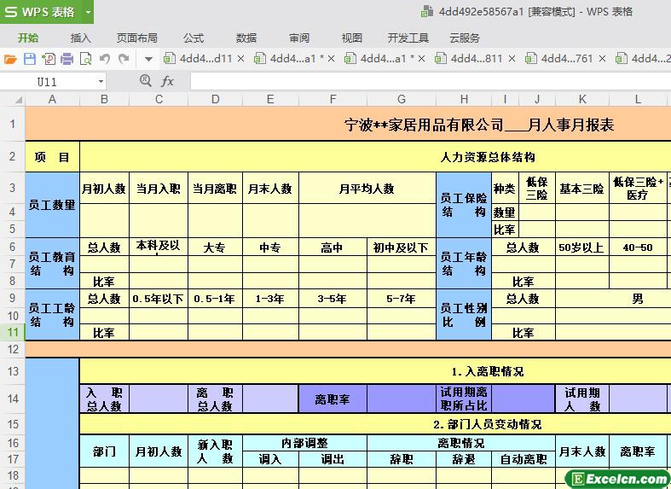
Task: Open the 页面布局 ribbon tab
Action: pyautogui.click(x=136, y=38)
